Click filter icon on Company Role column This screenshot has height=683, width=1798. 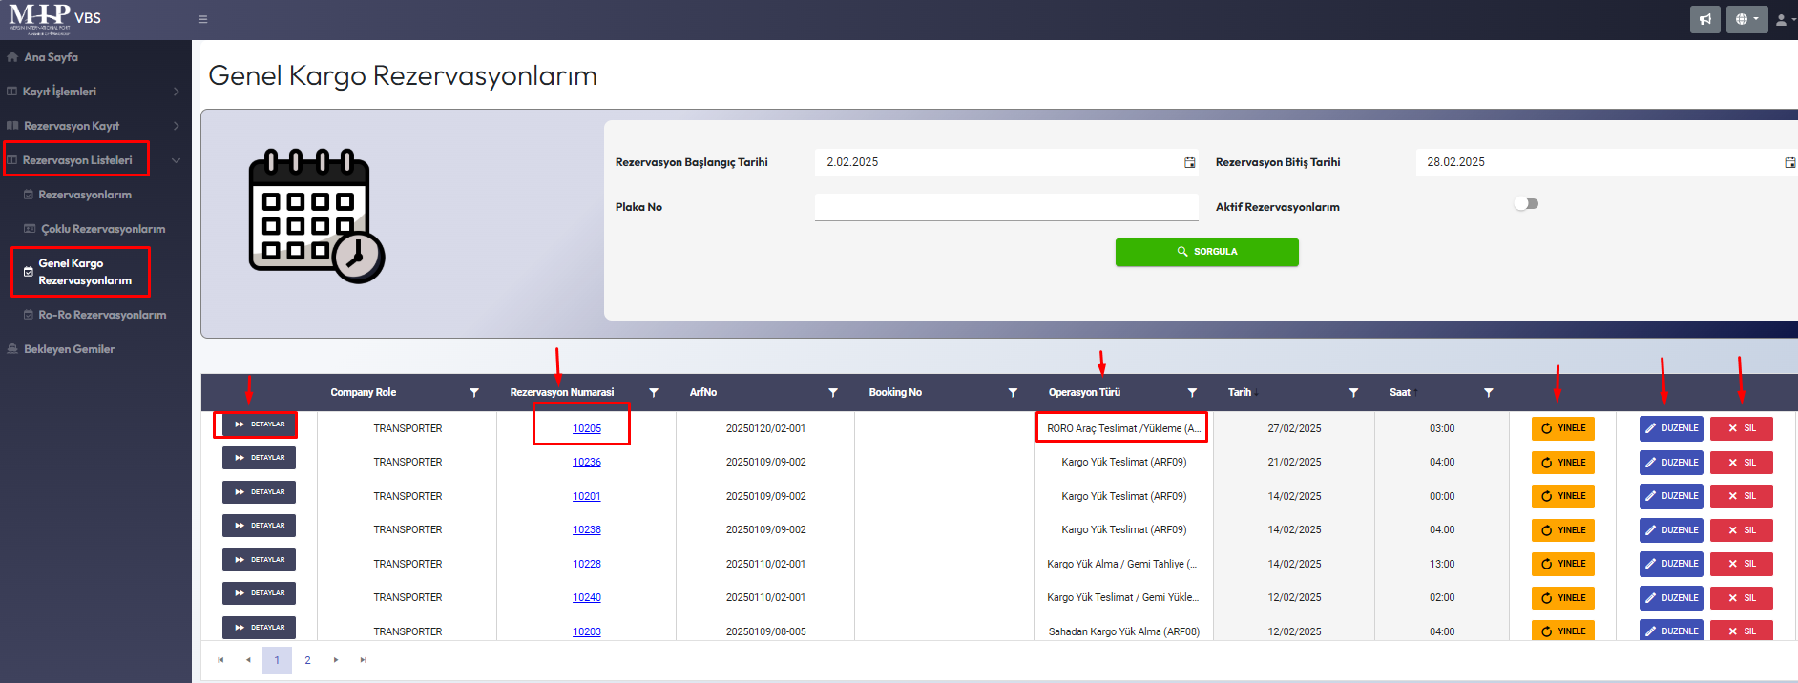[x=474, y=393]
